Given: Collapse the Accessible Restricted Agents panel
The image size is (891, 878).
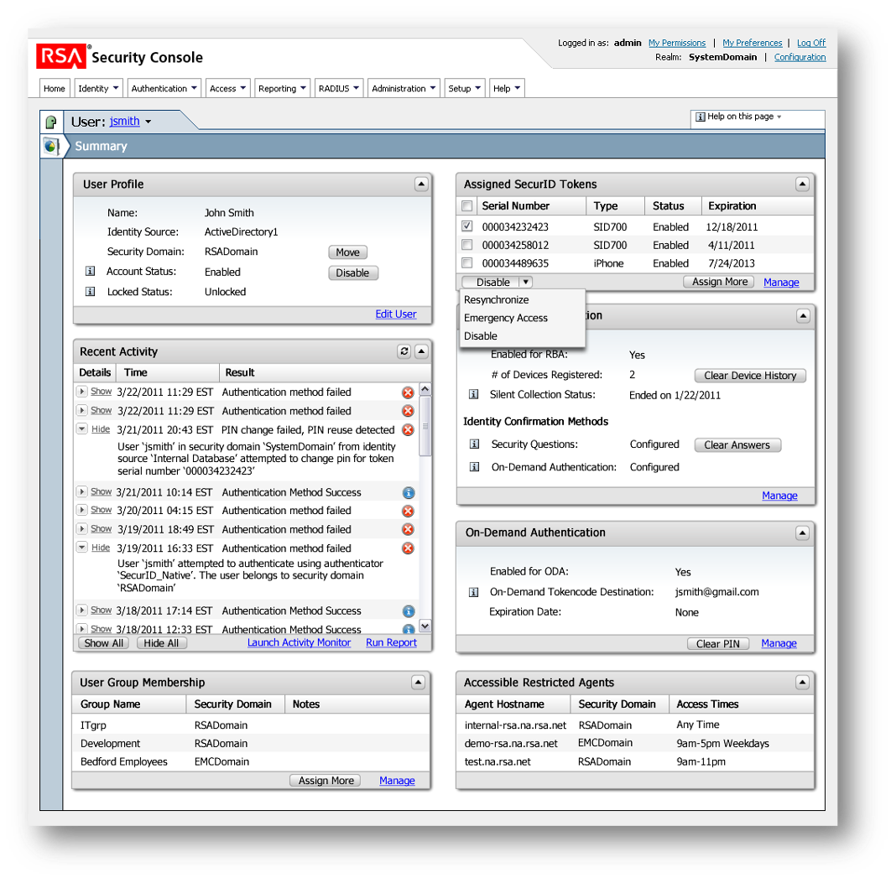Looking at the screenshot, I should [802, 682].
